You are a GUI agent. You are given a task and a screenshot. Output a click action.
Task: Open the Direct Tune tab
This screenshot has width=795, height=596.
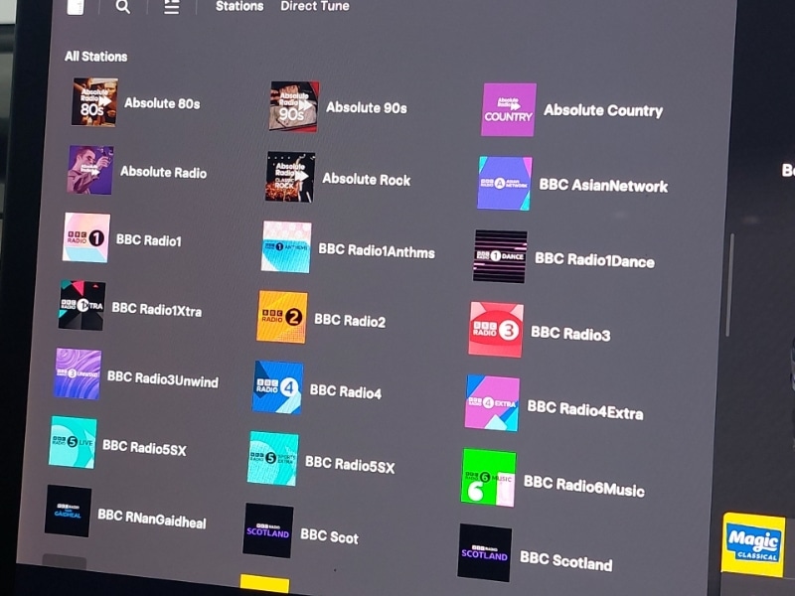coord(315,6)
